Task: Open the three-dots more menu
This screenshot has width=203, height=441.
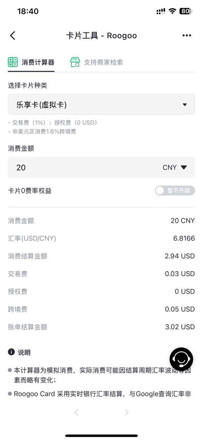Action: 187,36
